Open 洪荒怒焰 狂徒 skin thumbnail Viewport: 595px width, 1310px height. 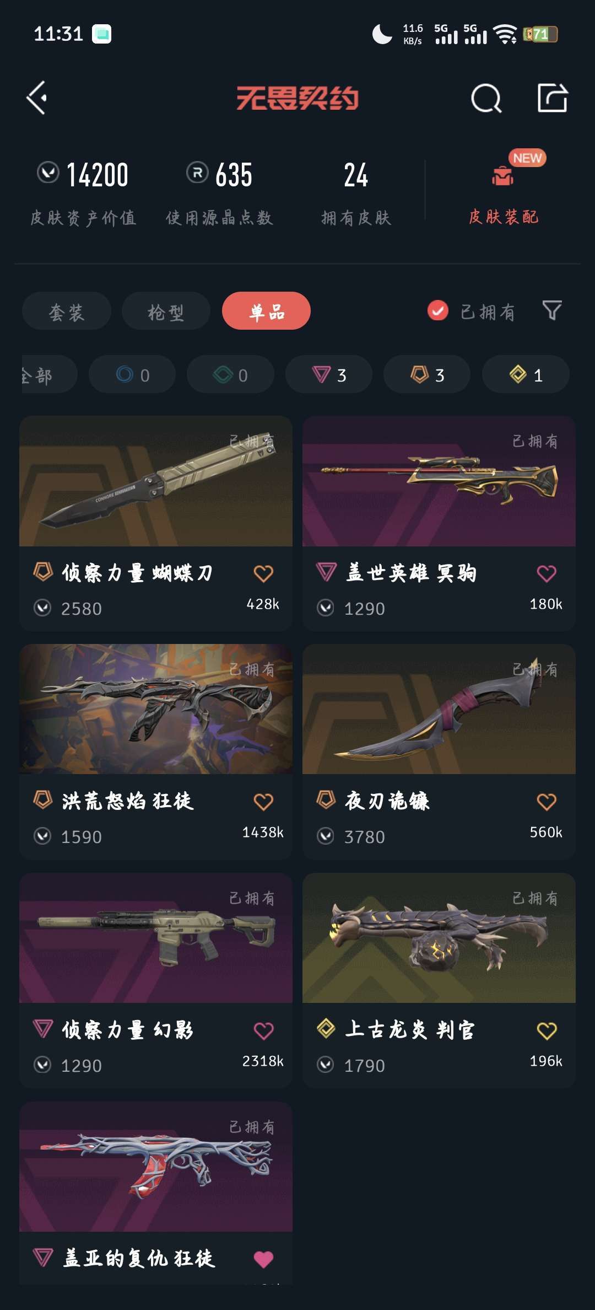[156, 709]
